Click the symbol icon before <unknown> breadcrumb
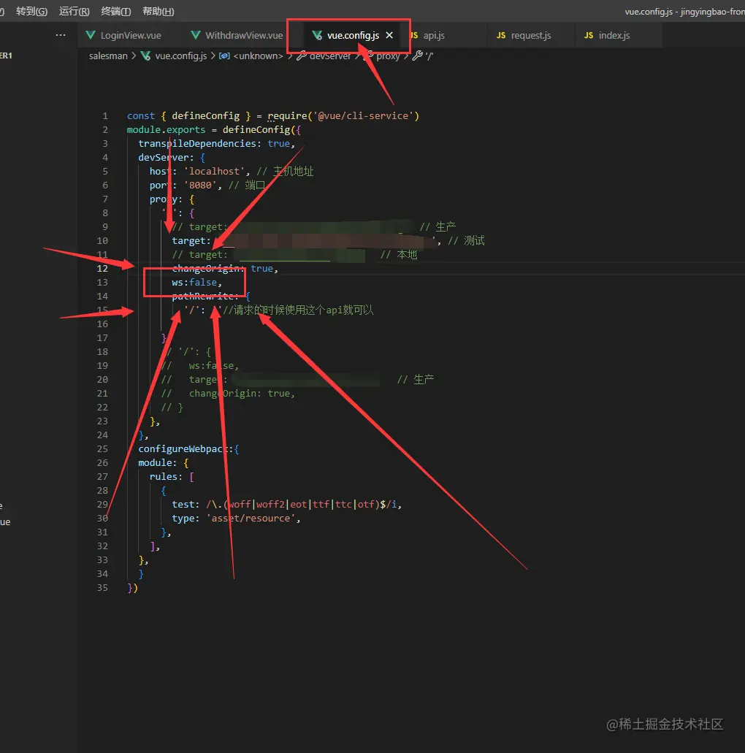Image resolution: width=745 pixels, height=753 pixels. click(224, 56)
